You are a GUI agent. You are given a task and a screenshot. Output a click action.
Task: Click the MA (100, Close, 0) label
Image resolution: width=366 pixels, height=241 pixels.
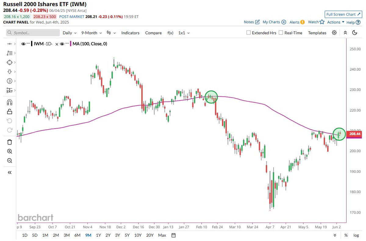tap(90, 44)
